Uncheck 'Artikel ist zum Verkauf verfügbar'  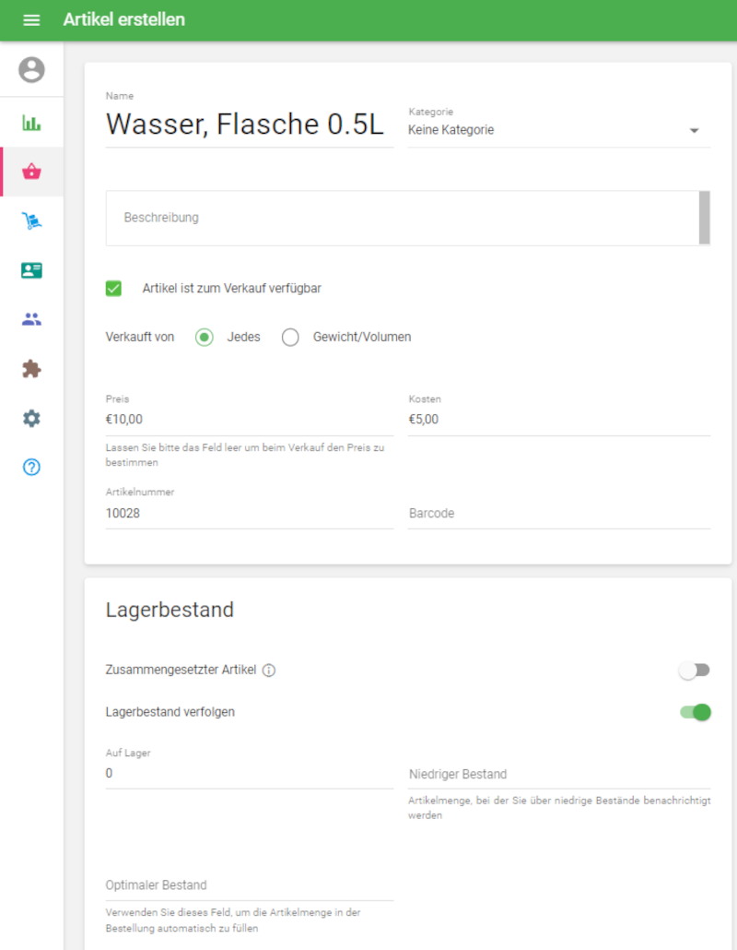point(114,289)
